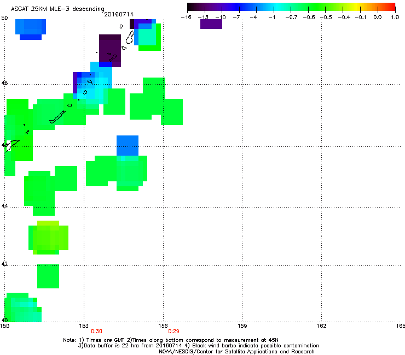Click the longitude label '156'
Screen dimensions: 405x355
coord(163,326)
